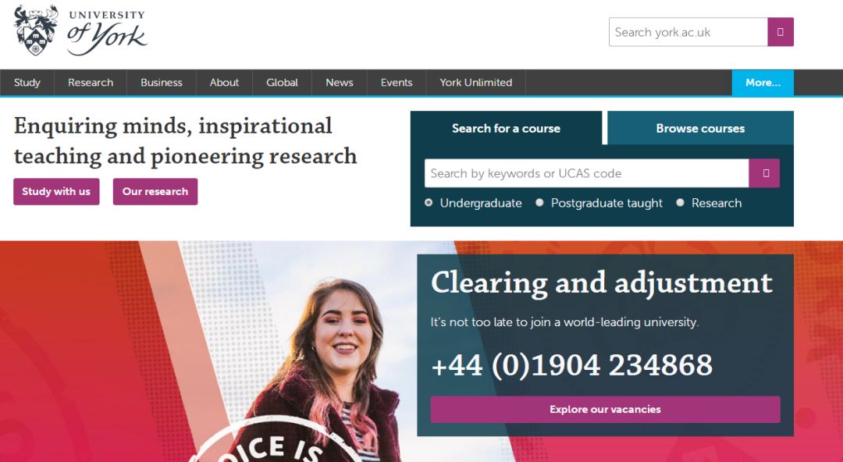The image size is (843, 462).
Task: Switch to the Browse courses tab
Action: [x=700, y=129]
